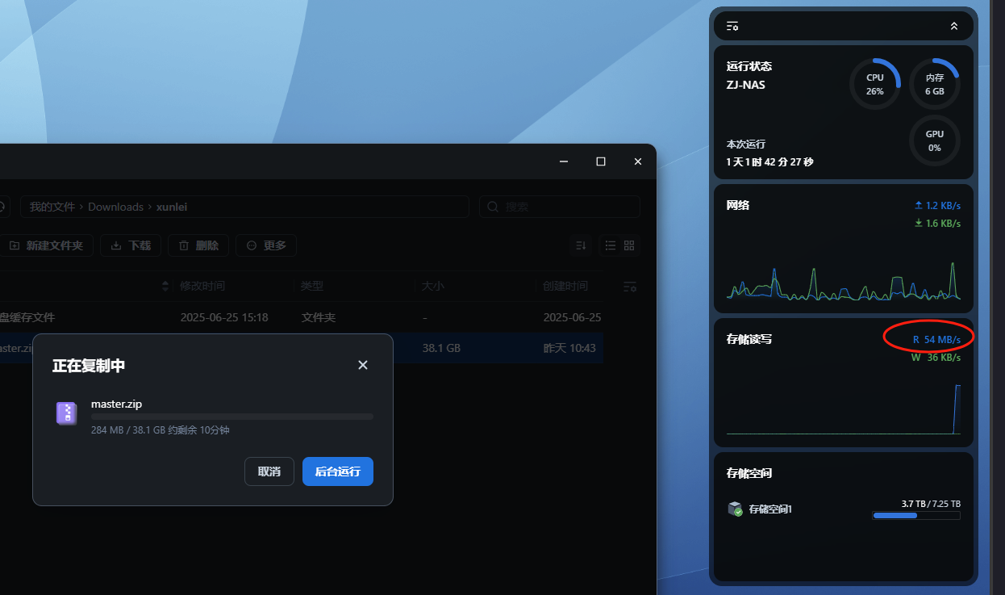Click 取消 to cancel copying
This screenshot has height=595, width=1005.
click(x=269, y=471)
